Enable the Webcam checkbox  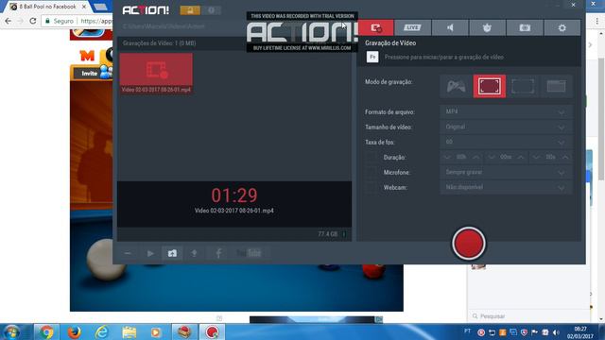pos(371,187)
